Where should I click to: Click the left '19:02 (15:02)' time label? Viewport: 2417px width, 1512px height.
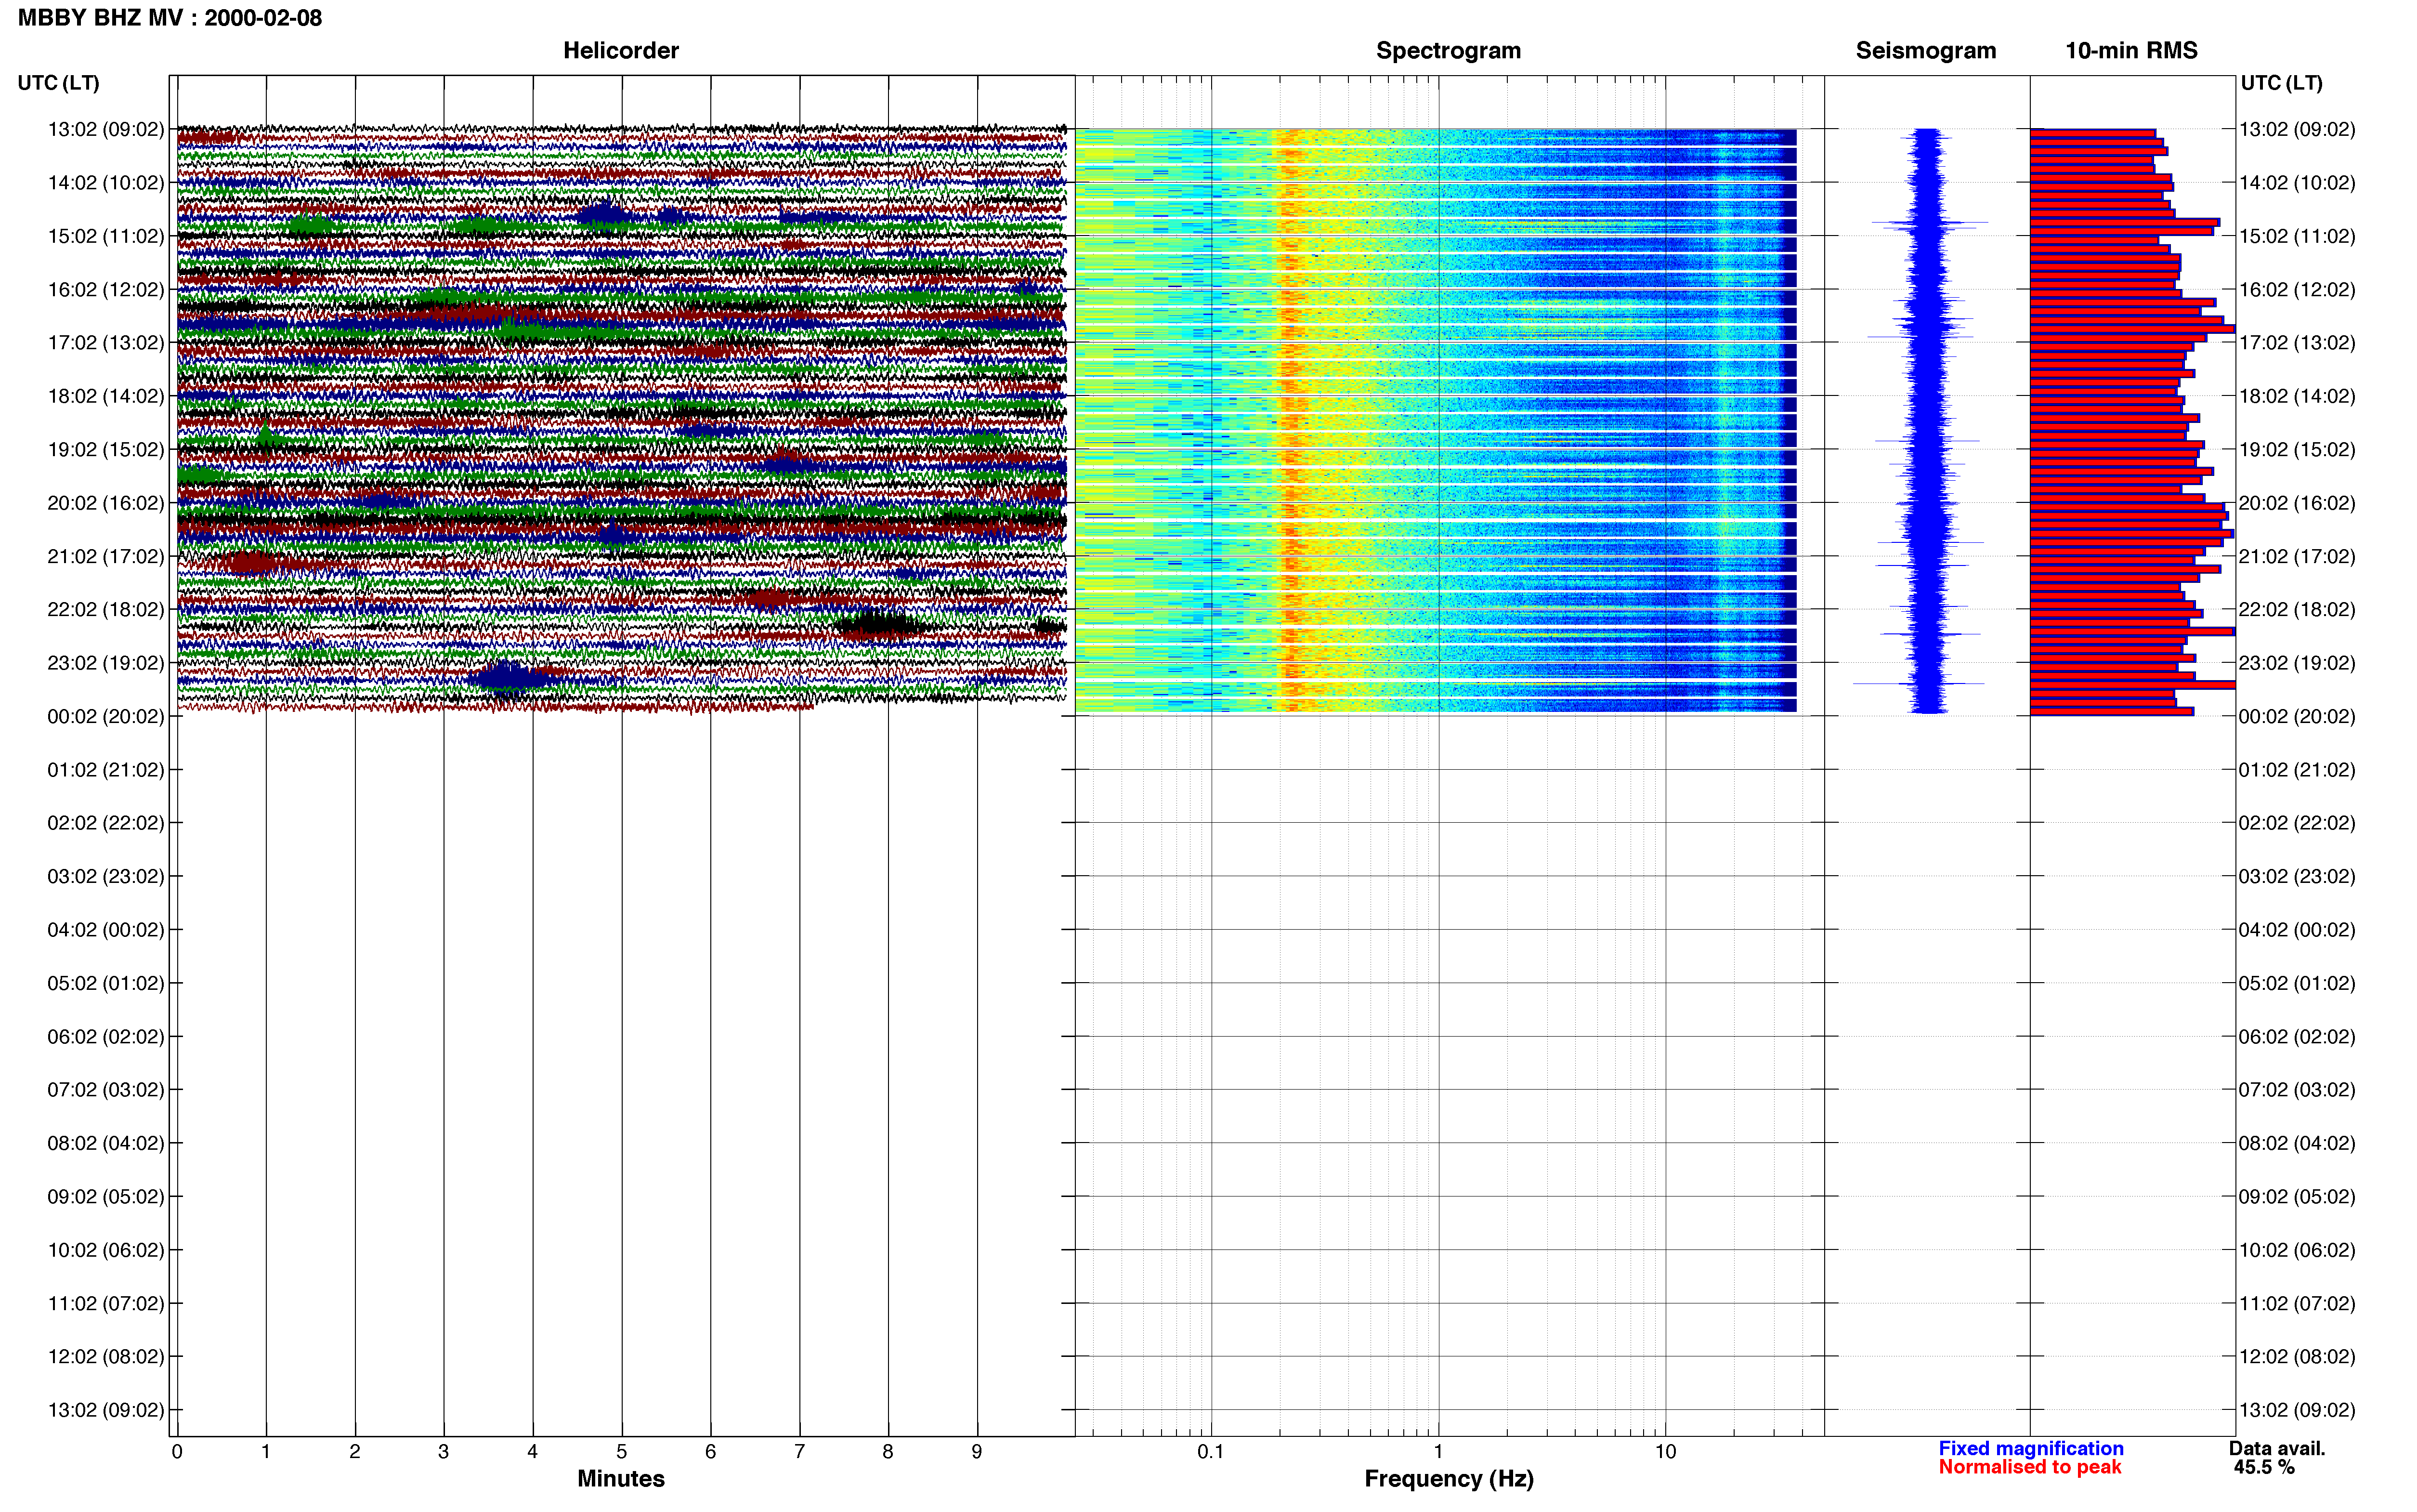point(106,450)
